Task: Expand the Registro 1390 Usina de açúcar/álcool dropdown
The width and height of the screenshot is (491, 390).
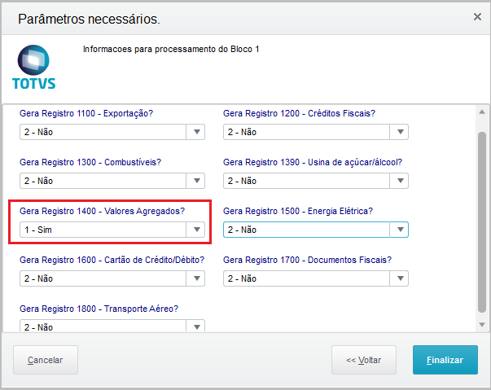Action: [x=400, y=181]
